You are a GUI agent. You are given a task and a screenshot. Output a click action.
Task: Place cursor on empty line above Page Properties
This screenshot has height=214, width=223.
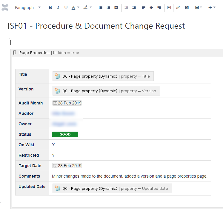point(117,43)
